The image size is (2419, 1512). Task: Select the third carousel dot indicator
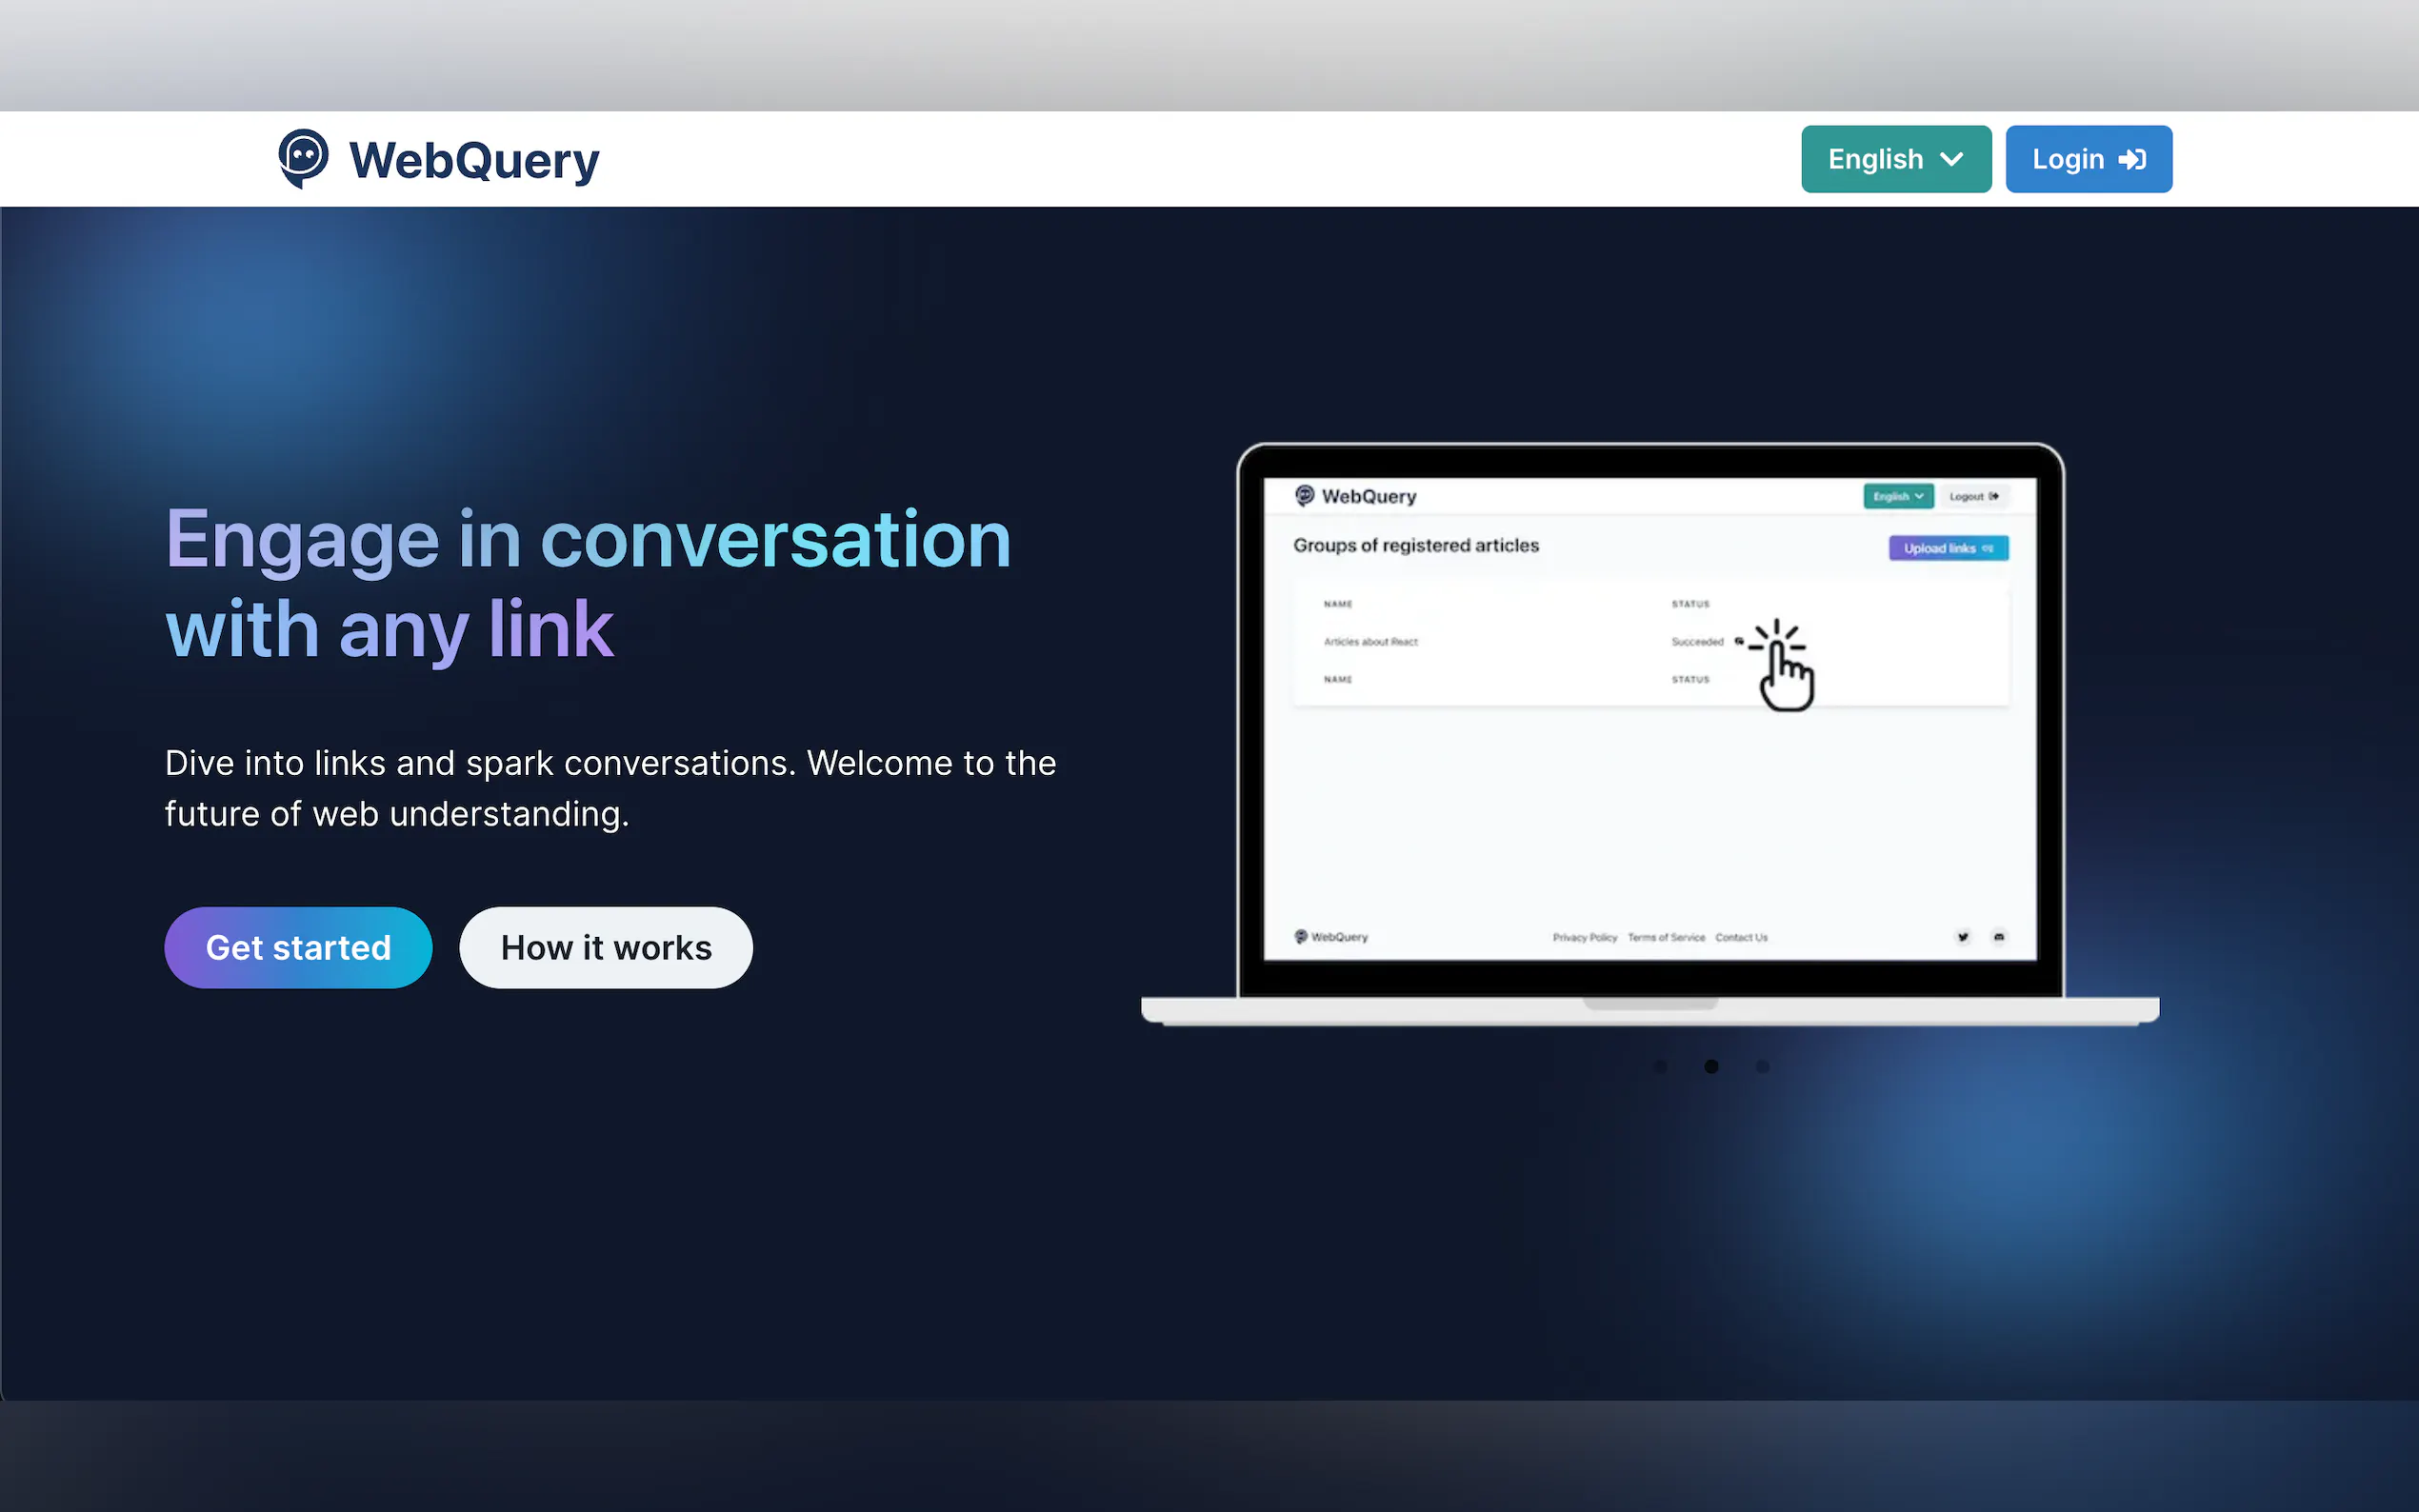click(x=1762, y=1067)
